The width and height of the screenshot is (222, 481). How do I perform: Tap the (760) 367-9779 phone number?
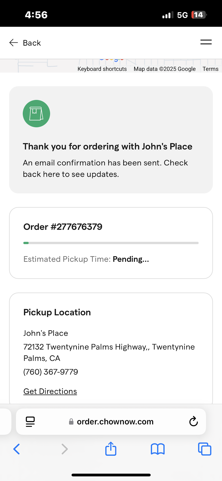click(51, 372)
